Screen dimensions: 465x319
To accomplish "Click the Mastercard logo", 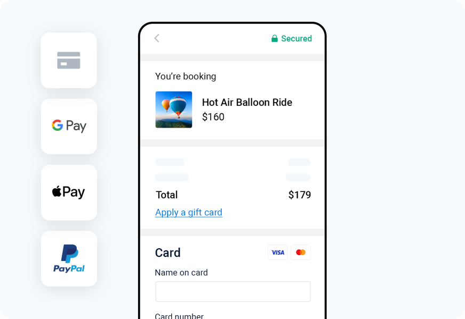I will coord(301,252).
